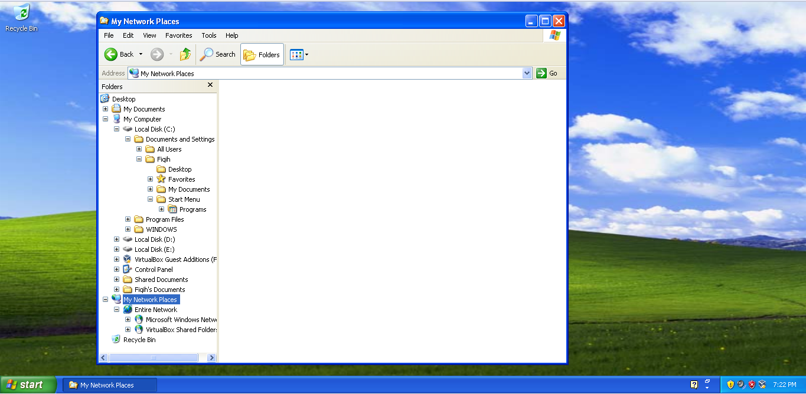Close the Folders pane

point(210,86)
